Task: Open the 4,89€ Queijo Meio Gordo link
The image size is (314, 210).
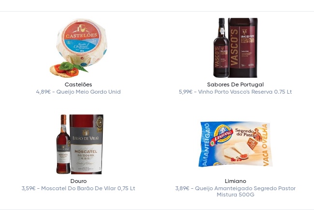Action: [78, 92]
